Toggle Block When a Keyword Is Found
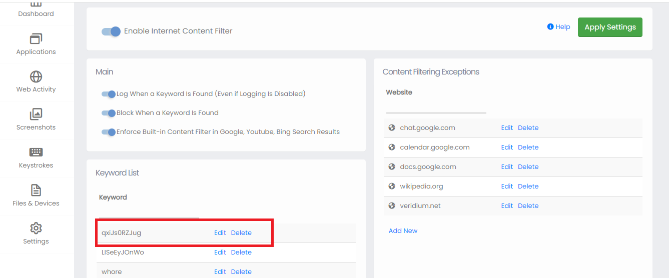Viewport: 669px width, 278px height. [x=109, y=113]
